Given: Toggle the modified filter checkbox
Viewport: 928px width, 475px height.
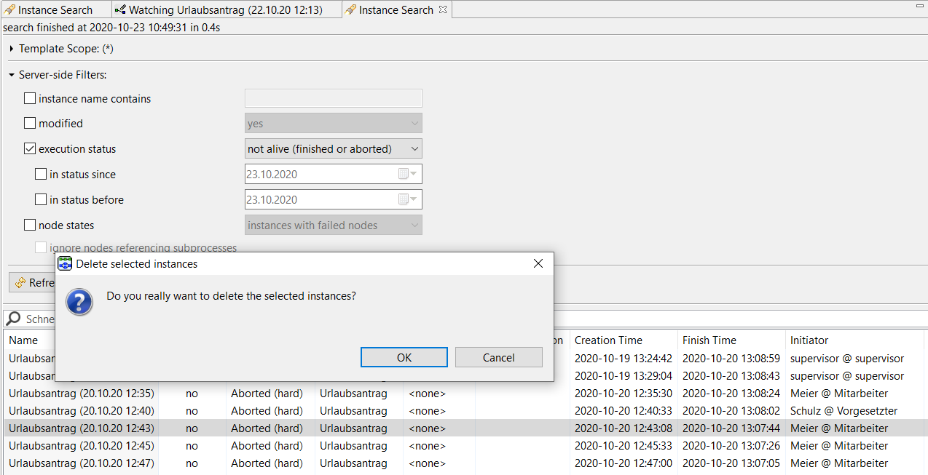Looking at the screenshot, I should 30,124.
